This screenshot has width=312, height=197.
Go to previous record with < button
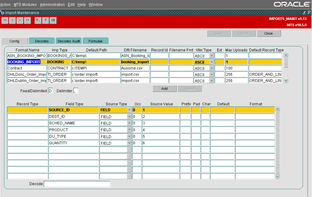coord(12,20)
